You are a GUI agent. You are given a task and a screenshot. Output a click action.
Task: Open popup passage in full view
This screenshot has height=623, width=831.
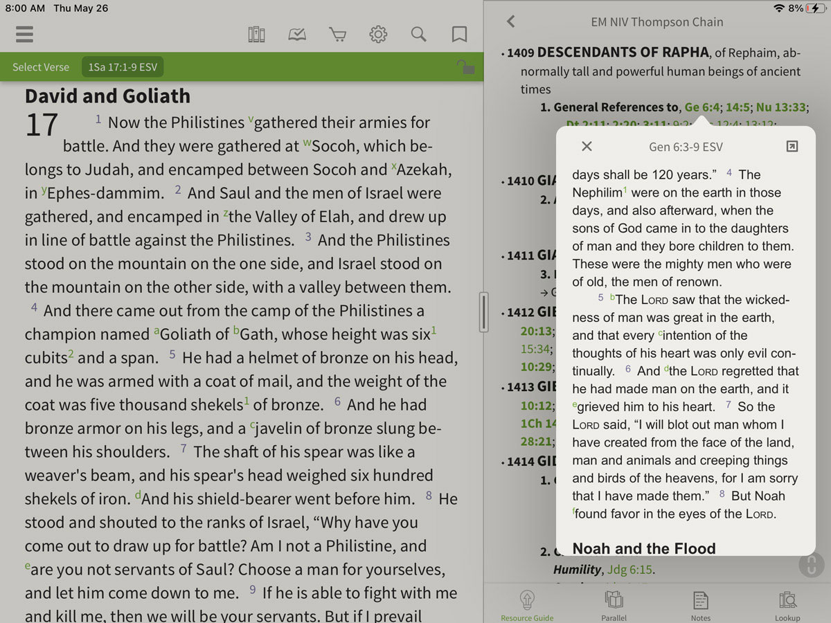792,146
